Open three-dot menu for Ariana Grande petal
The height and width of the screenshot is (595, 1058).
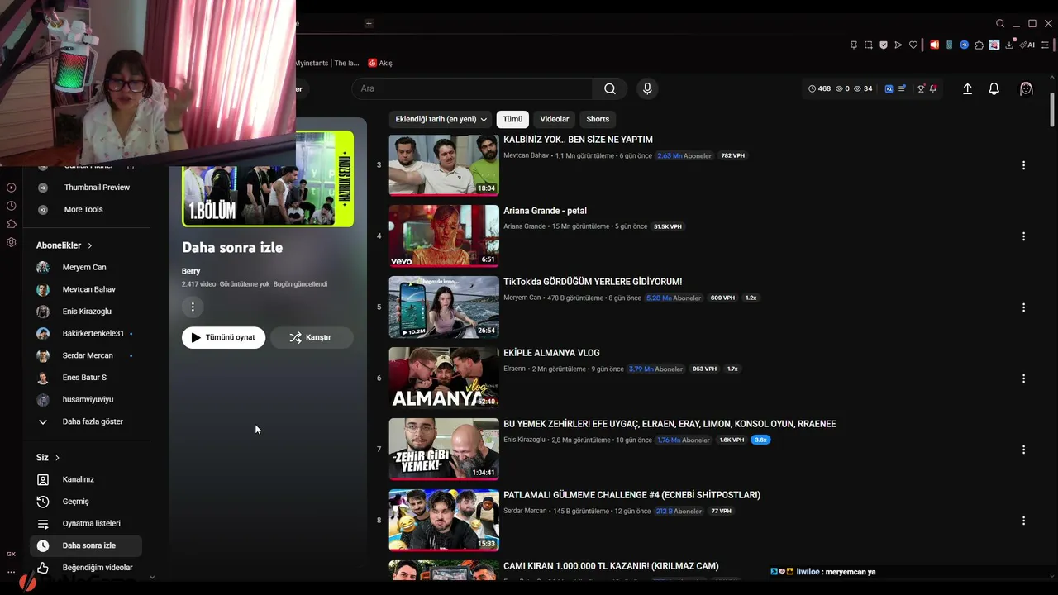tap(1023, 236)
